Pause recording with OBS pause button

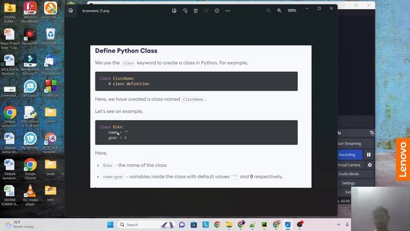coord(369,155)
